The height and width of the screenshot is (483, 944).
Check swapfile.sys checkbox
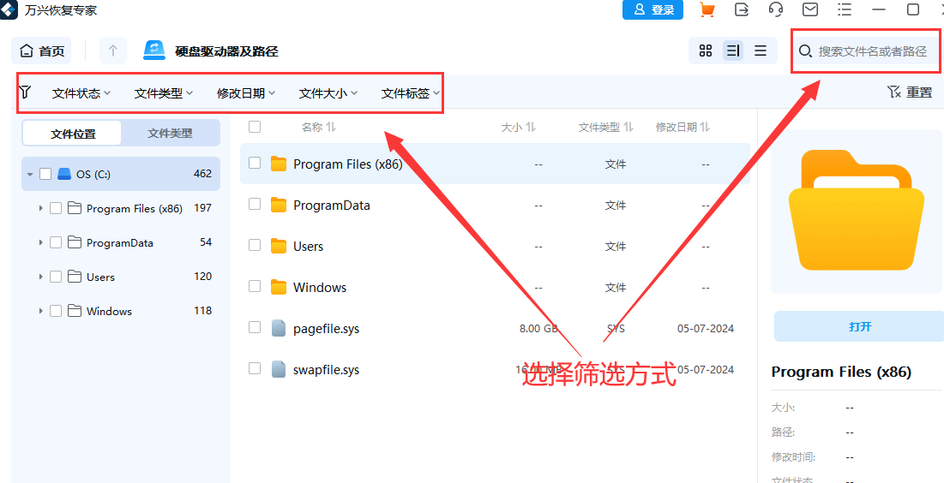pos(255,367)
